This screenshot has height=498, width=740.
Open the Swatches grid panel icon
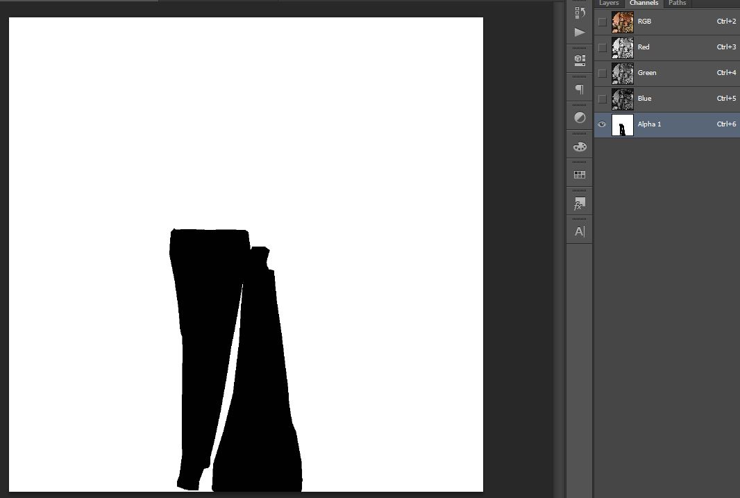click(580, 175)
